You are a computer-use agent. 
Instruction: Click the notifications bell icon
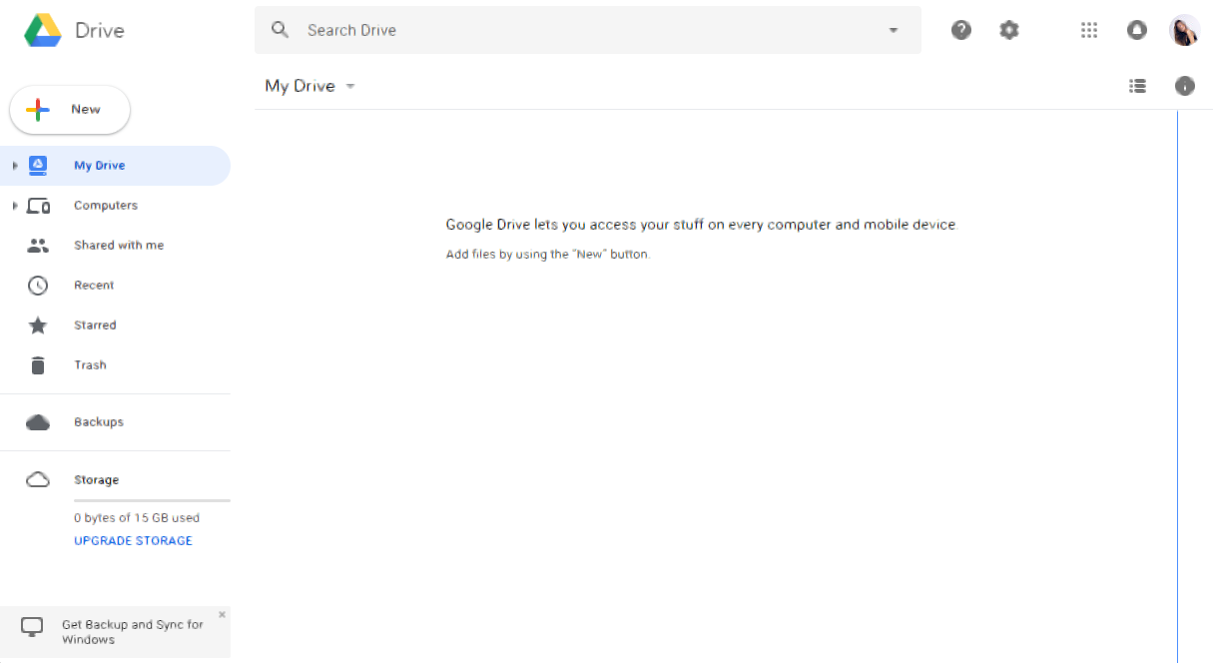click(x=1137, y=30)
